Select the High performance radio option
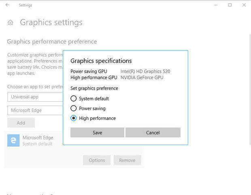251x195 pixels. pyautogui.click(x=74, y=118)
